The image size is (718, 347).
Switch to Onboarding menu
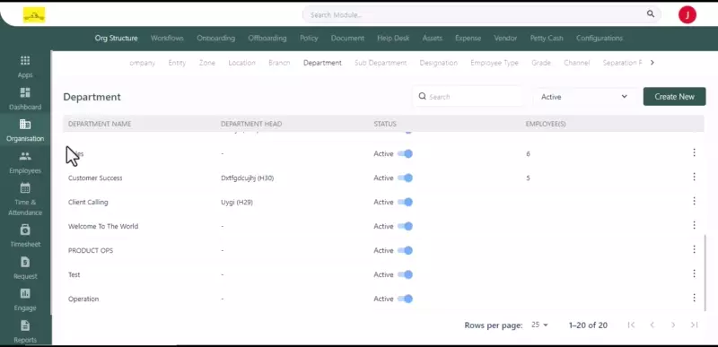[x=215, y=39]
